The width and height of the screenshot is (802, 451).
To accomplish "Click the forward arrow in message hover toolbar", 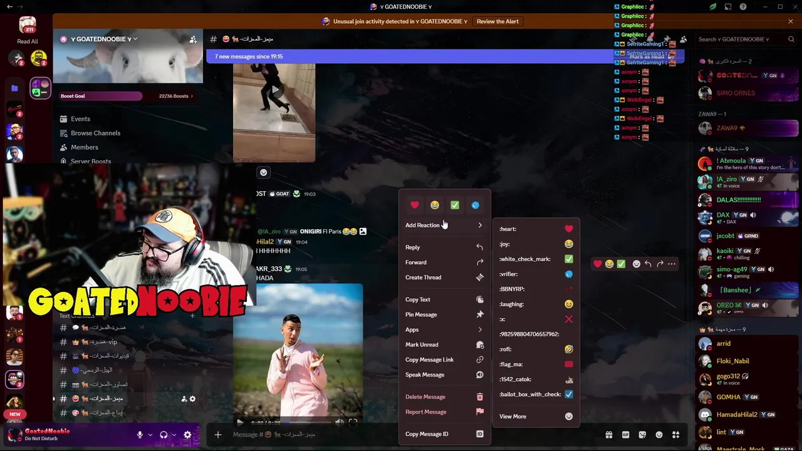I will pos(660,264).
